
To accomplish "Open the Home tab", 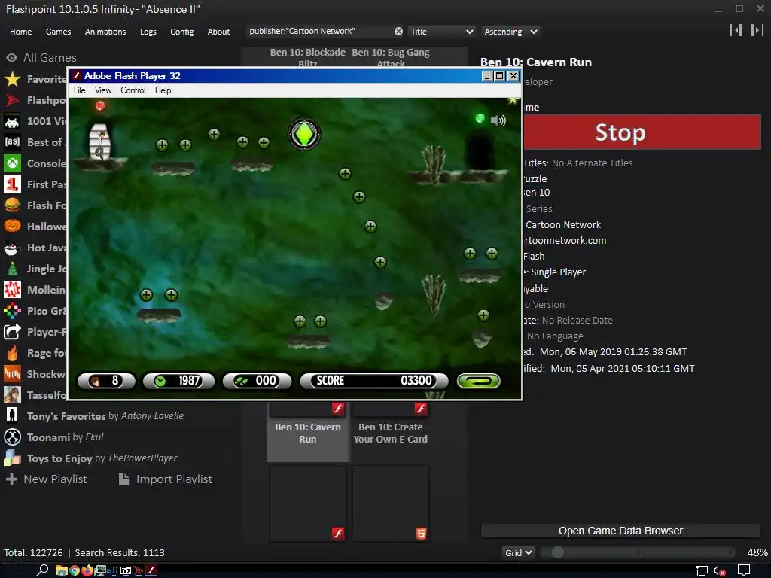I will tap(20, 32).
